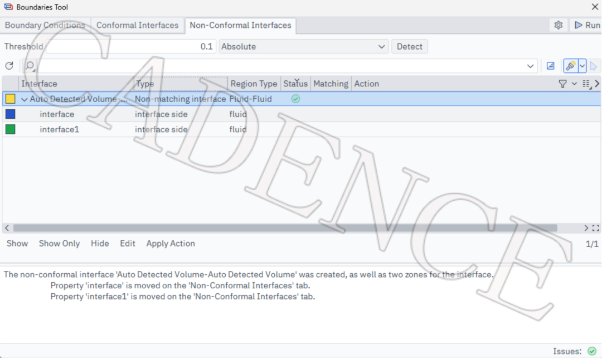
Task: Click the Matching column header
Action: click(331, 84)
